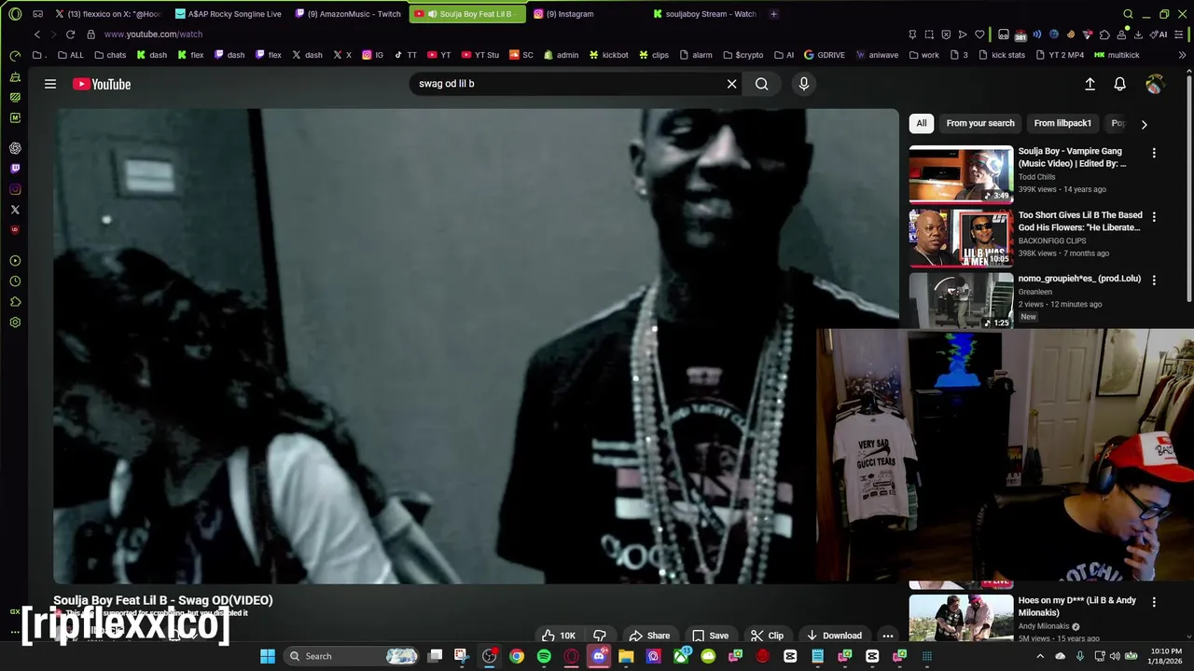The image size is (1194, 671).
Task: Toggle the dislike thumbs down button
Action: tap(600, 636)
